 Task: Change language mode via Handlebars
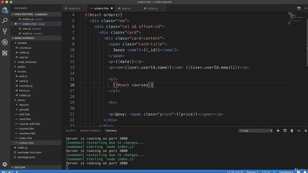pyautogui.click(x=286, y=172)
